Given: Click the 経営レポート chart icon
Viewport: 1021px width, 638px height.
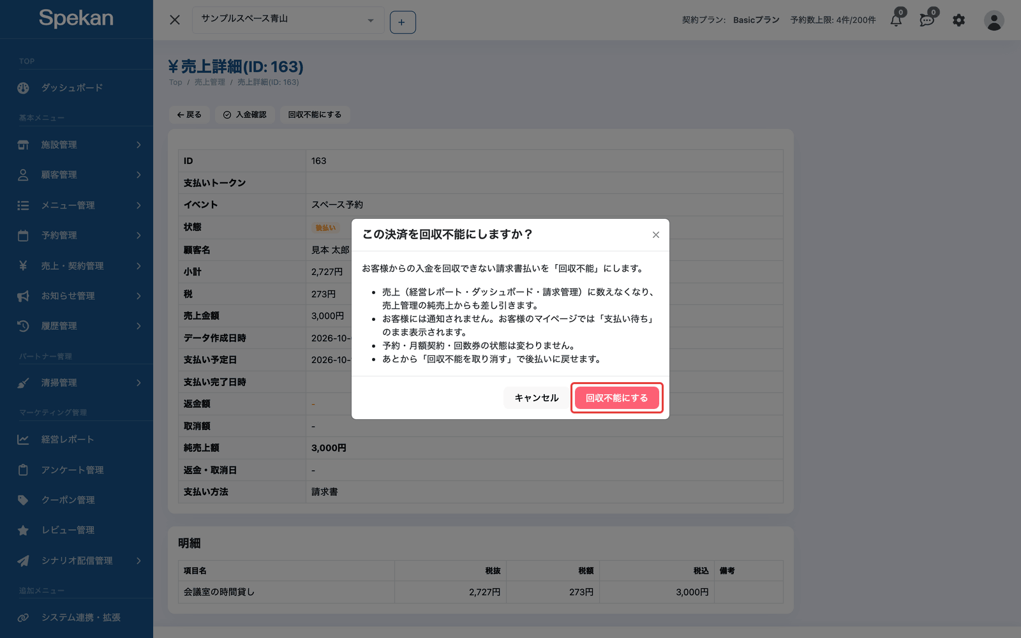Looking at the screenshot, I should (x=23, y=440).
